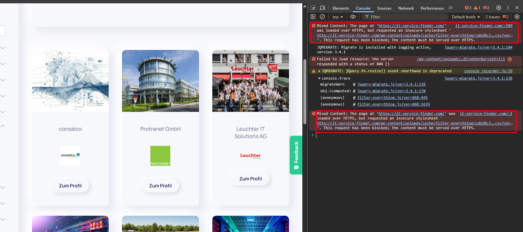The width and height of the screenshot is (523, 232).
Task: Open the consalco 'Zum Profil' button
Action: [70, 186]
